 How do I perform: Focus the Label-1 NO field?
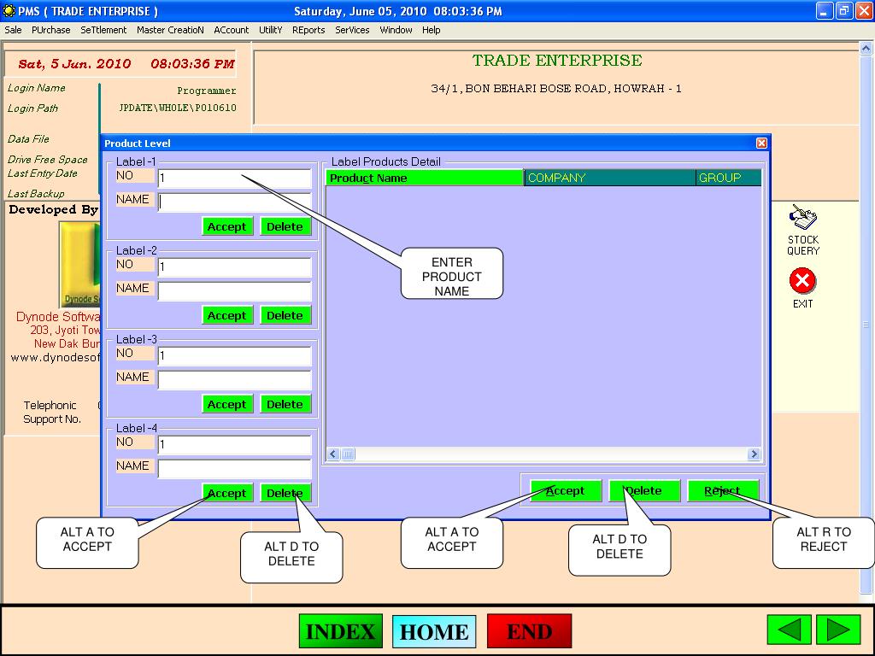(234, 178)
